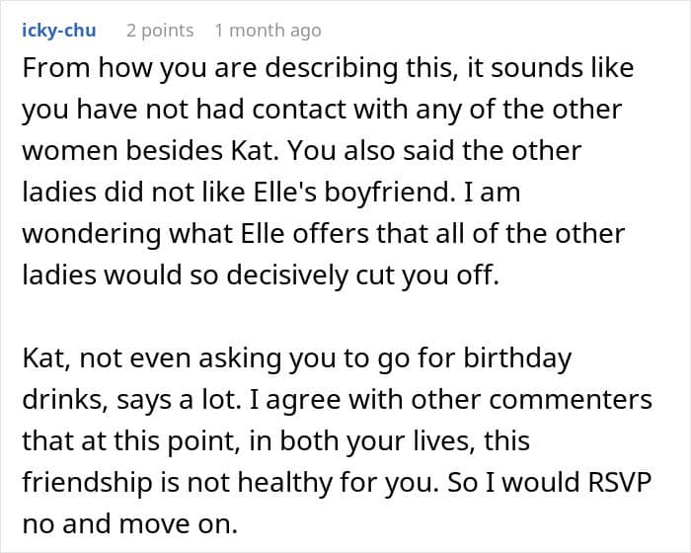Open the icky-chu user profile link
Viewport: 691px width, 553px height.
coord(59,31)
